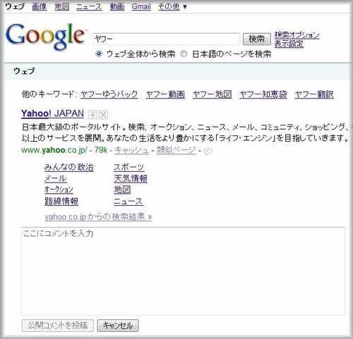The image size is (353, 339).
Task: Open the 天気情報 sitelink
Action: click(131, 178)
